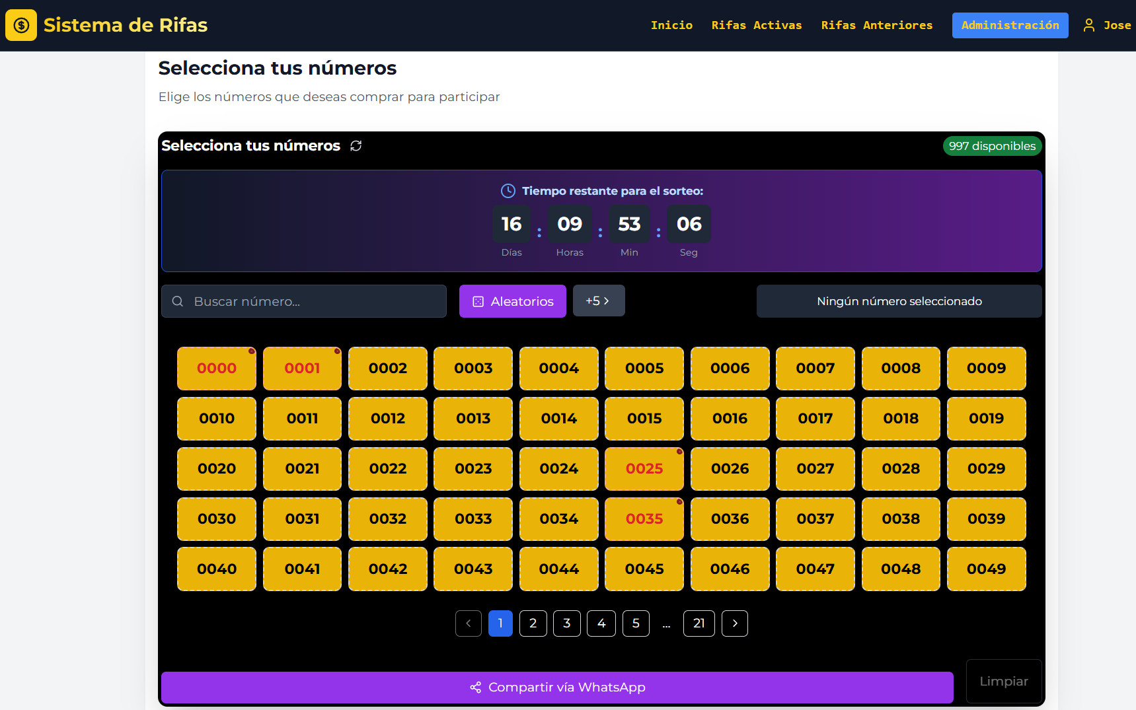This screenshot has height=710, width=1136.
Task: Click the Sistema de Rifas coin logo
Action: 21,25
